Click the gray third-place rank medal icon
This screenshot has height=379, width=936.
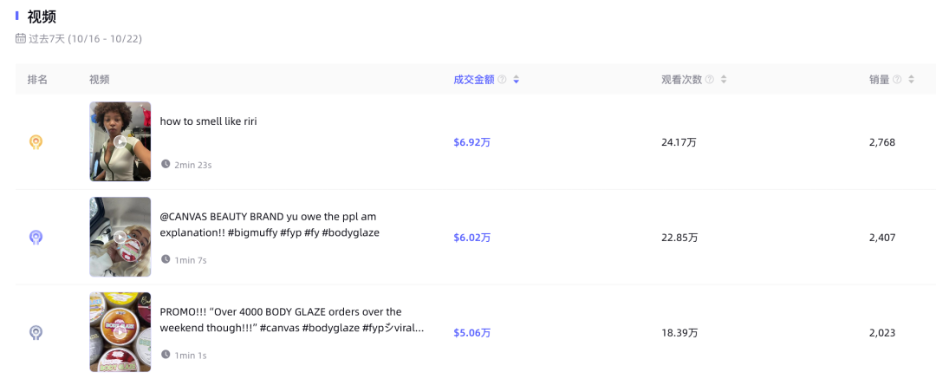click(x=36, y=333)
